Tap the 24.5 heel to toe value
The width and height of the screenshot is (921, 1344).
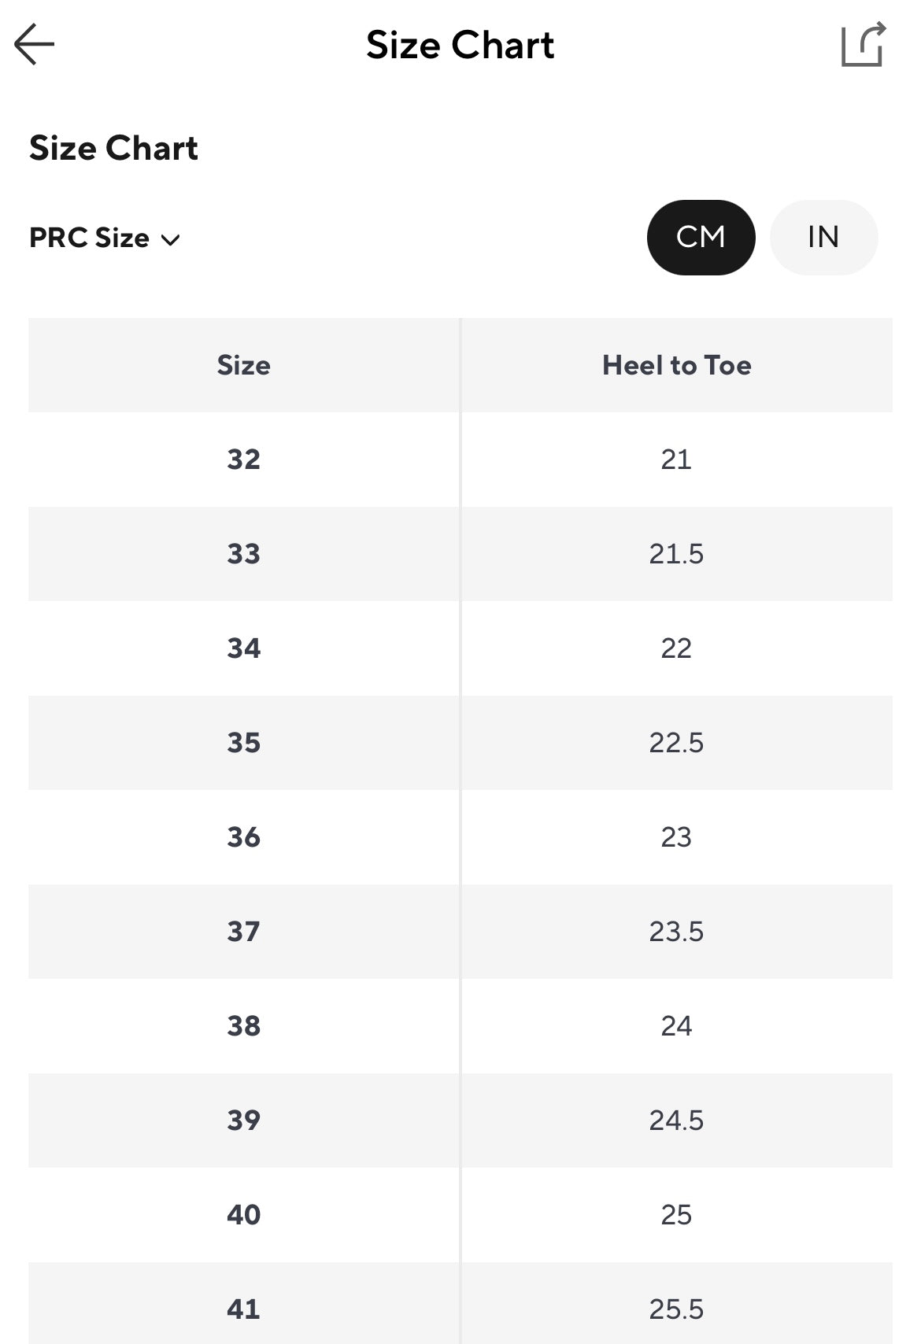coord(676,1121)
